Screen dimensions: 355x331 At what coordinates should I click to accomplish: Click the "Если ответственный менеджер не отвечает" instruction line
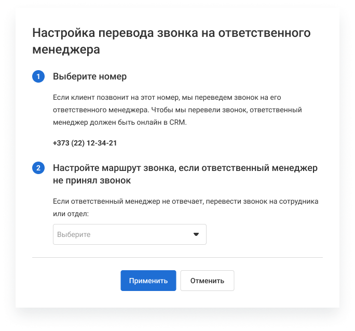coord(186,201)
